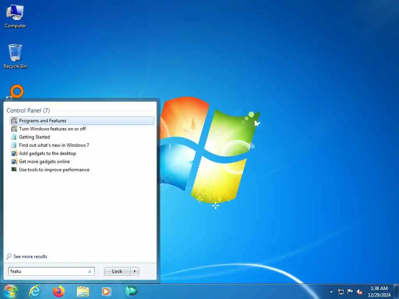Click the icon beside Find out what's new
Screen dimensions: 399x299
click(x=14, y=145)
